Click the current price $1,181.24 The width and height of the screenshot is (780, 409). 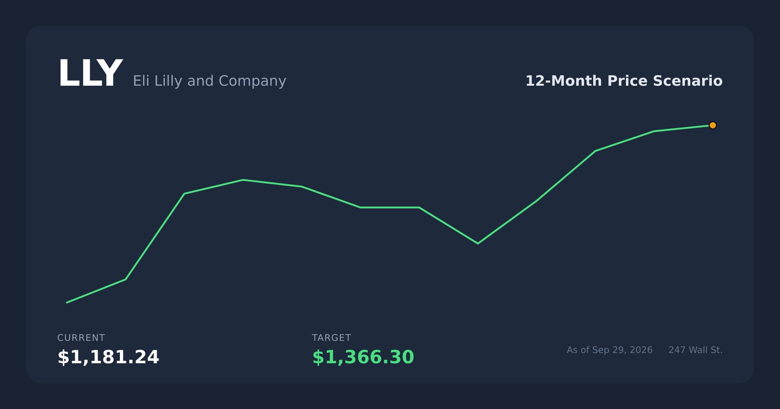pyautogui.click(x=108, y=357)
